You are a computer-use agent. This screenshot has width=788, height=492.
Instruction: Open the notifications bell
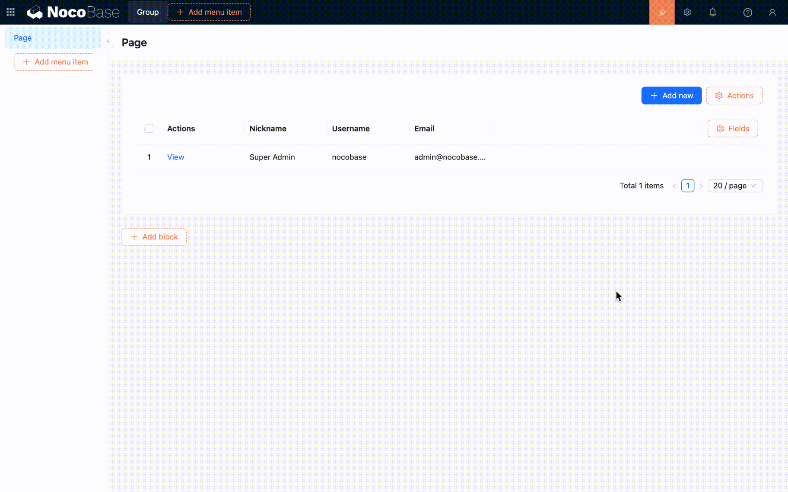coord(712,12)
